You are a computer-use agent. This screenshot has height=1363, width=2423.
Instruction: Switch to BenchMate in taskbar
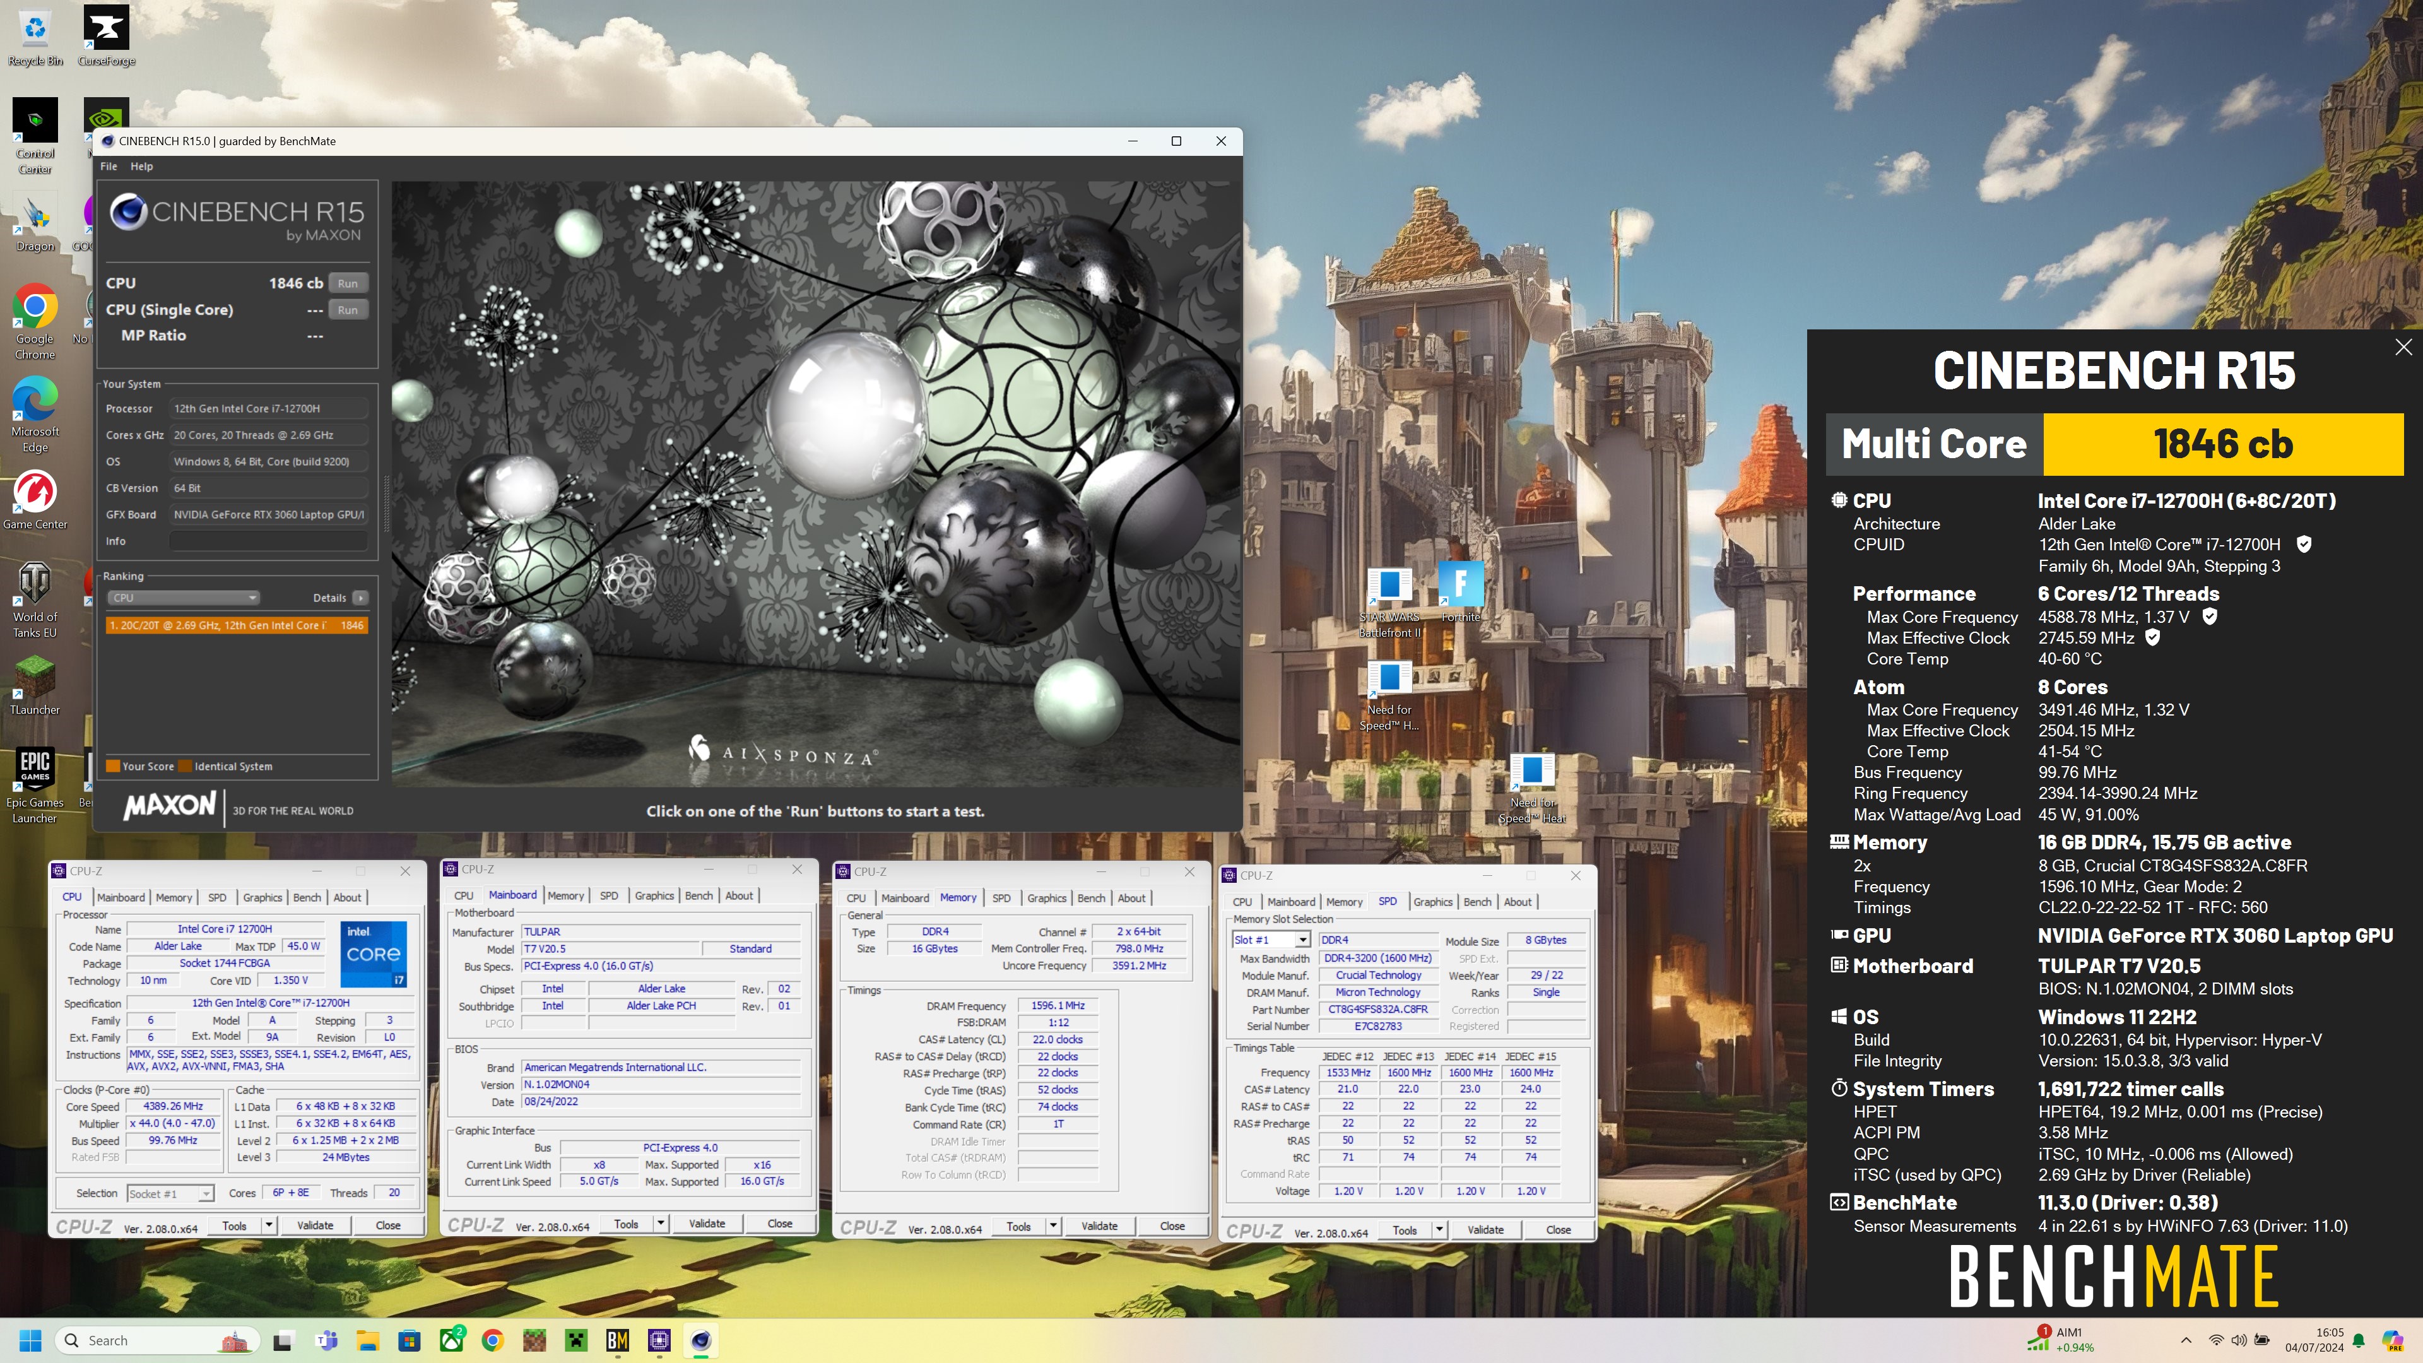click(617, 1340)
